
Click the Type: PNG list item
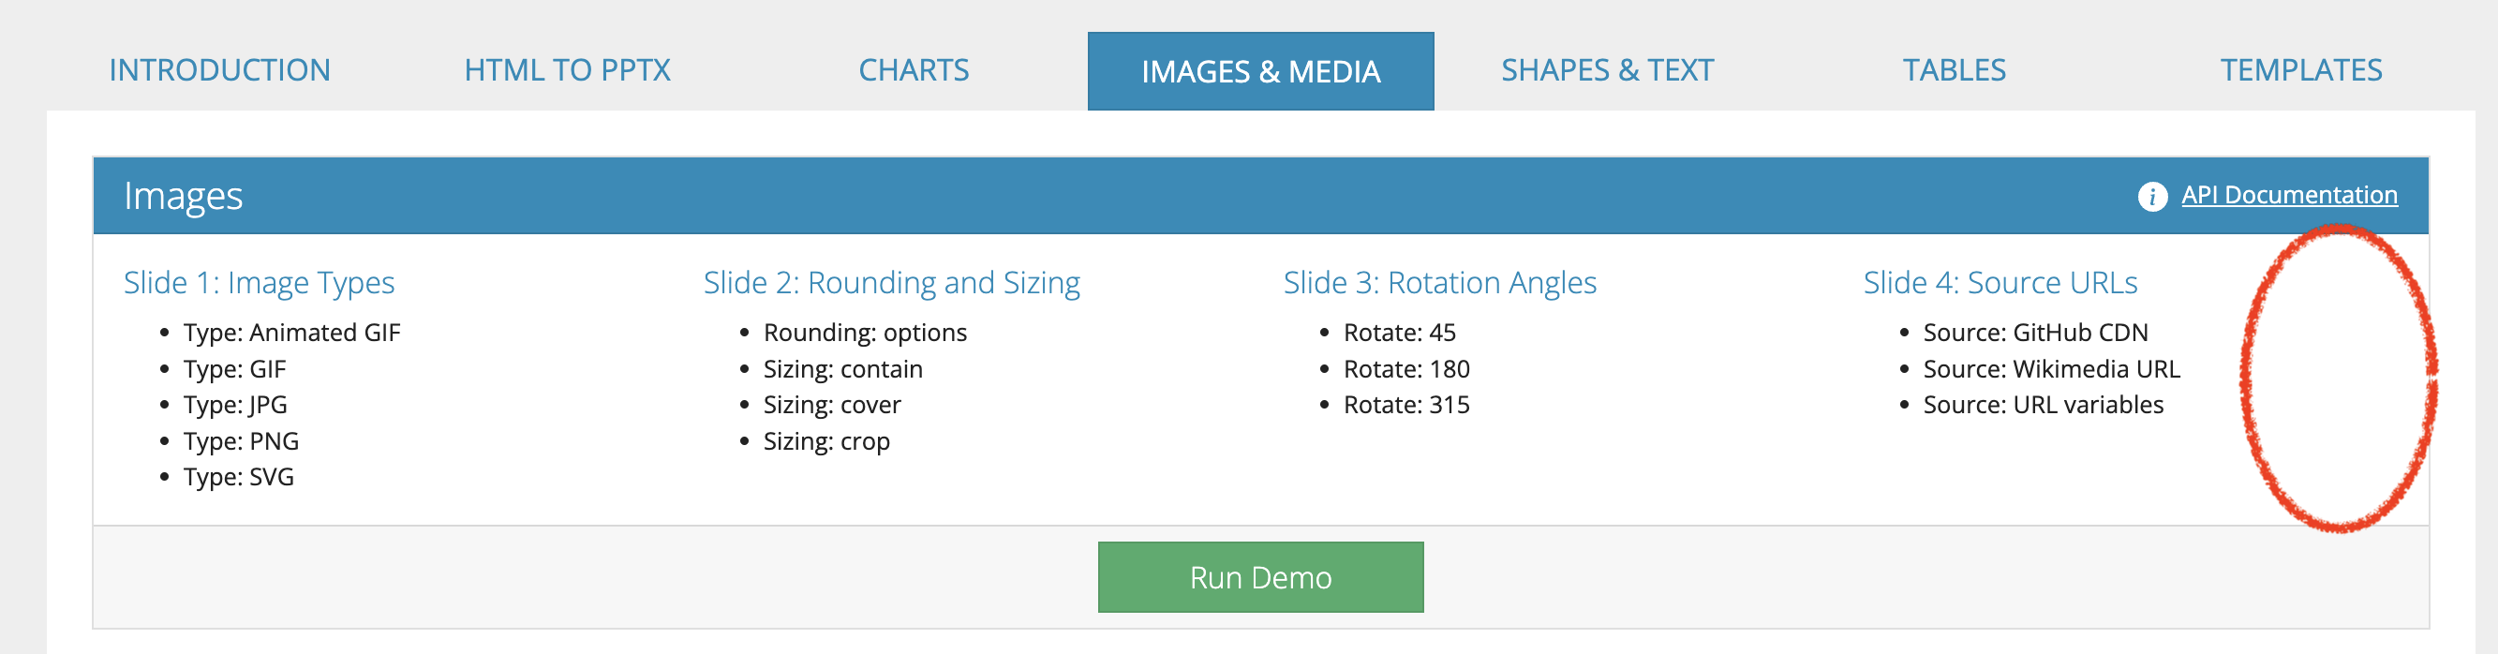[x=241, y=441]
